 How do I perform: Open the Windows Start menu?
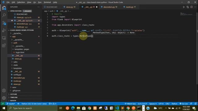tap(4, 108)
